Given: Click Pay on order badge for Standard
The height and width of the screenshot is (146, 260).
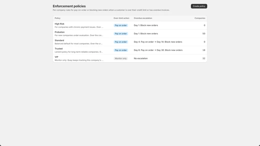Looking at the screenshot, I should click(x=121, y=42).
